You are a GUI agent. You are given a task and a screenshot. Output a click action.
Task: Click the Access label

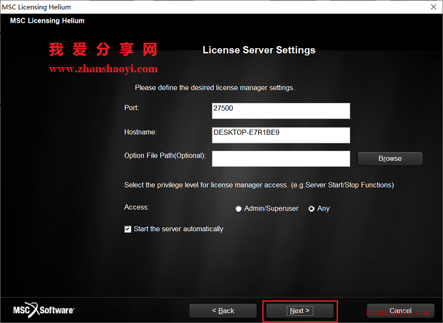point(136,207)
